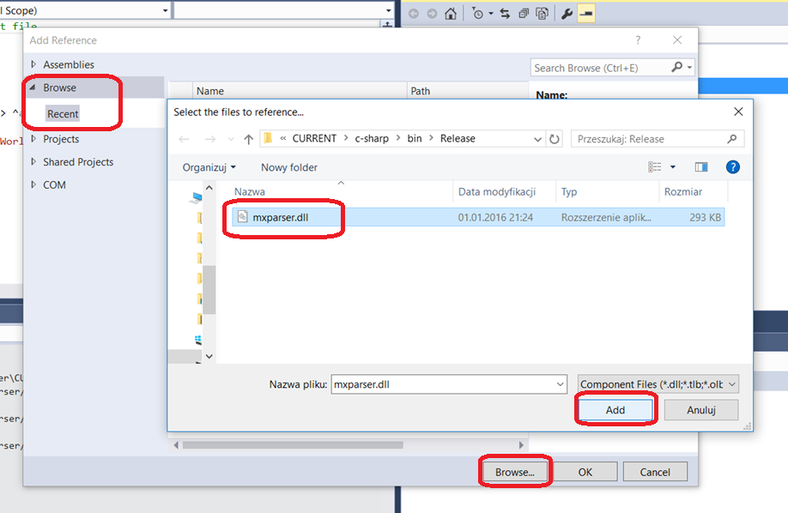Open the Help icon in the file dialog
Viewport: 788px width, 513px height.
[732, 166]
